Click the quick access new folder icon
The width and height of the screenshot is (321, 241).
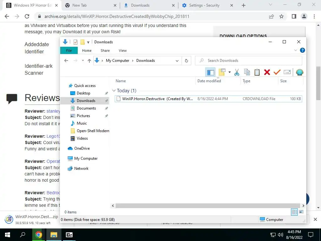click(x=82, y=42)
